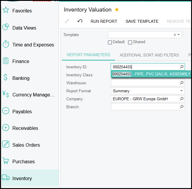Select the 000254455 PIPE PVC suggestion
The width and height of the screenshot is (192, 189).
pyautogui.click(x=151, y=74)
